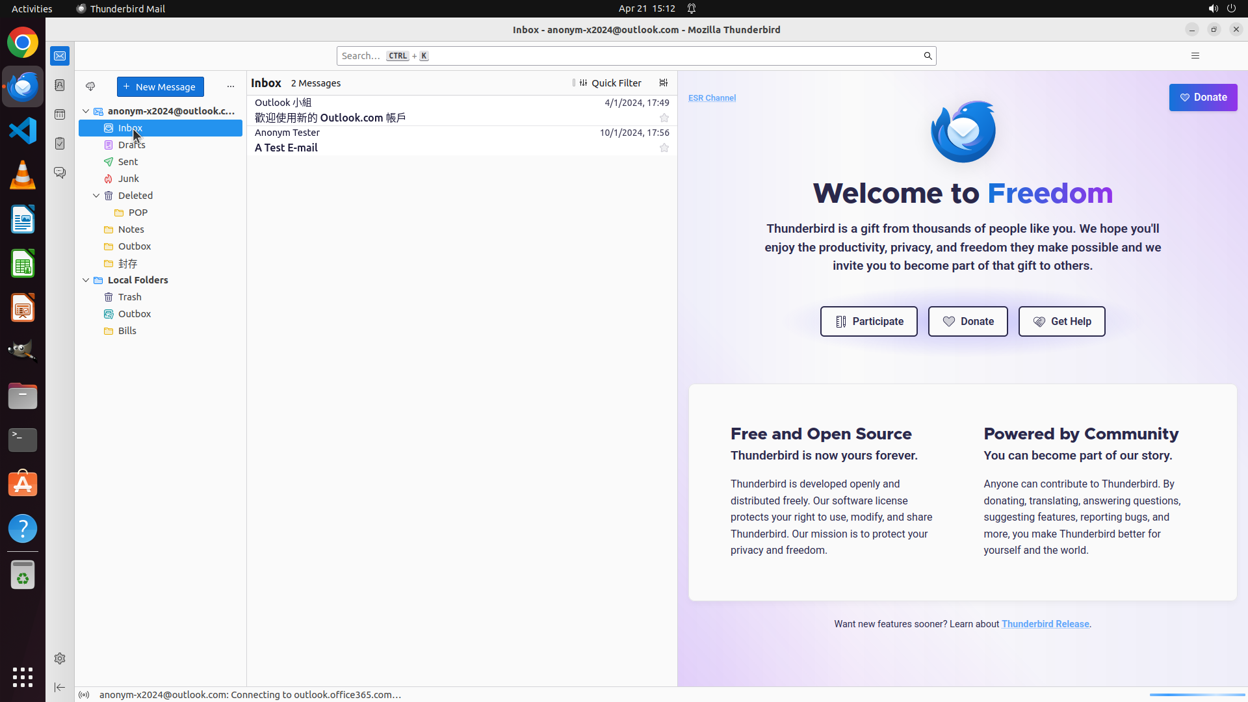
Task: Select the Drafts folder
Action: [x=131, y=145]
